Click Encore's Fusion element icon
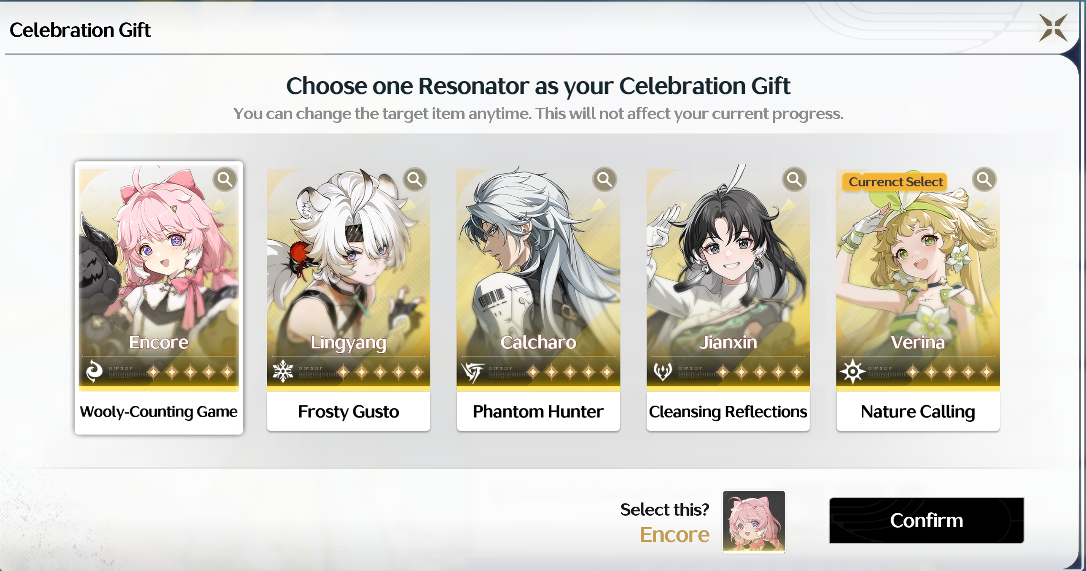 [x=94, y=371]
